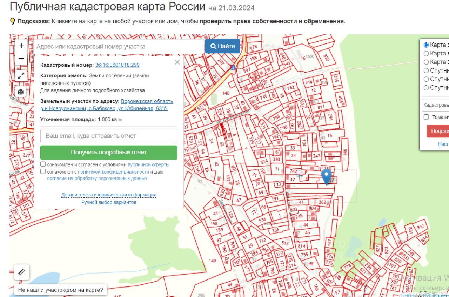Zoom in with the plus button
Viewport: 449px width, 297px height.
(x=21, y=46)
